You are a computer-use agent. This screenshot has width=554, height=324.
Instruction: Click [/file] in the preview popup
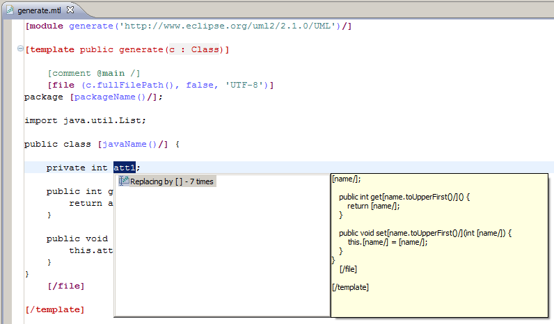(x=348, y=269)
